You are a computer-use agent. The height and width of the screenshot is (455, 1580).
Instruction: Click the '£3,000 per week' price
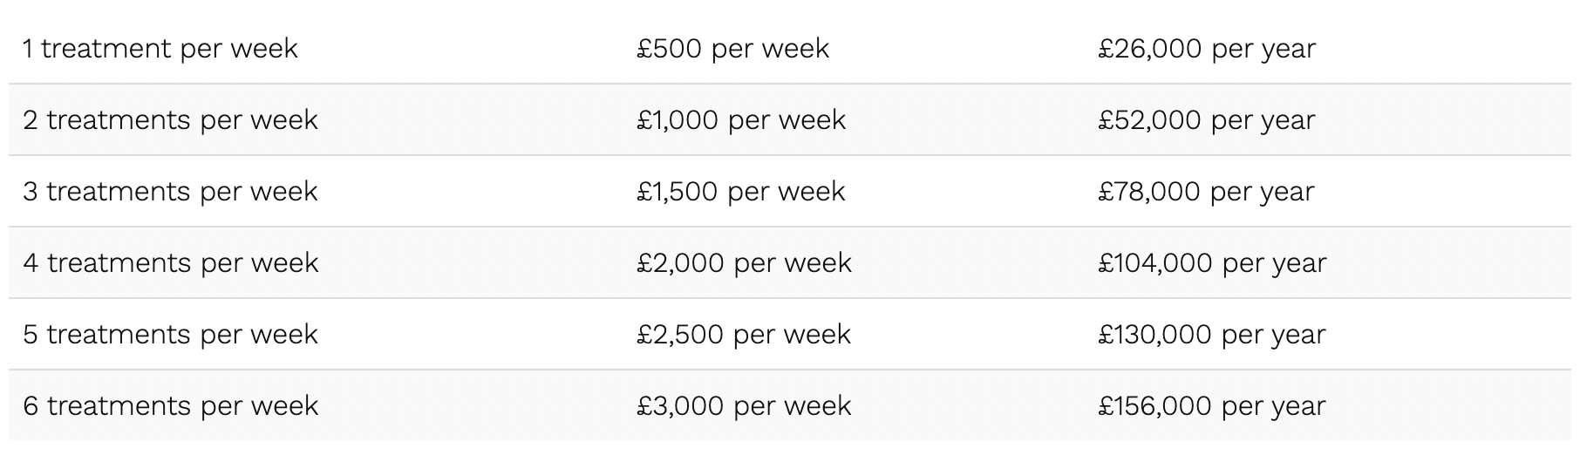click(x=744, y=406)
